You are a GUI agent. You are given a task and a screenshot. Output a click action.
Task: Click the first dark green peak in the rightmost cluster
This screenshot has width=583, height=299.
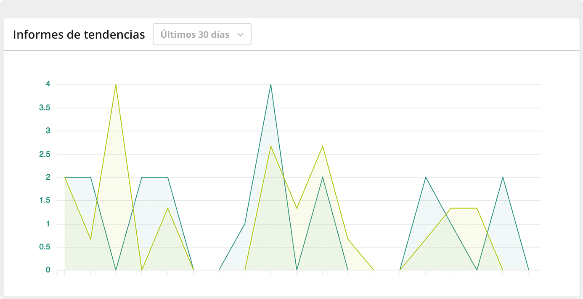point(426,177)
